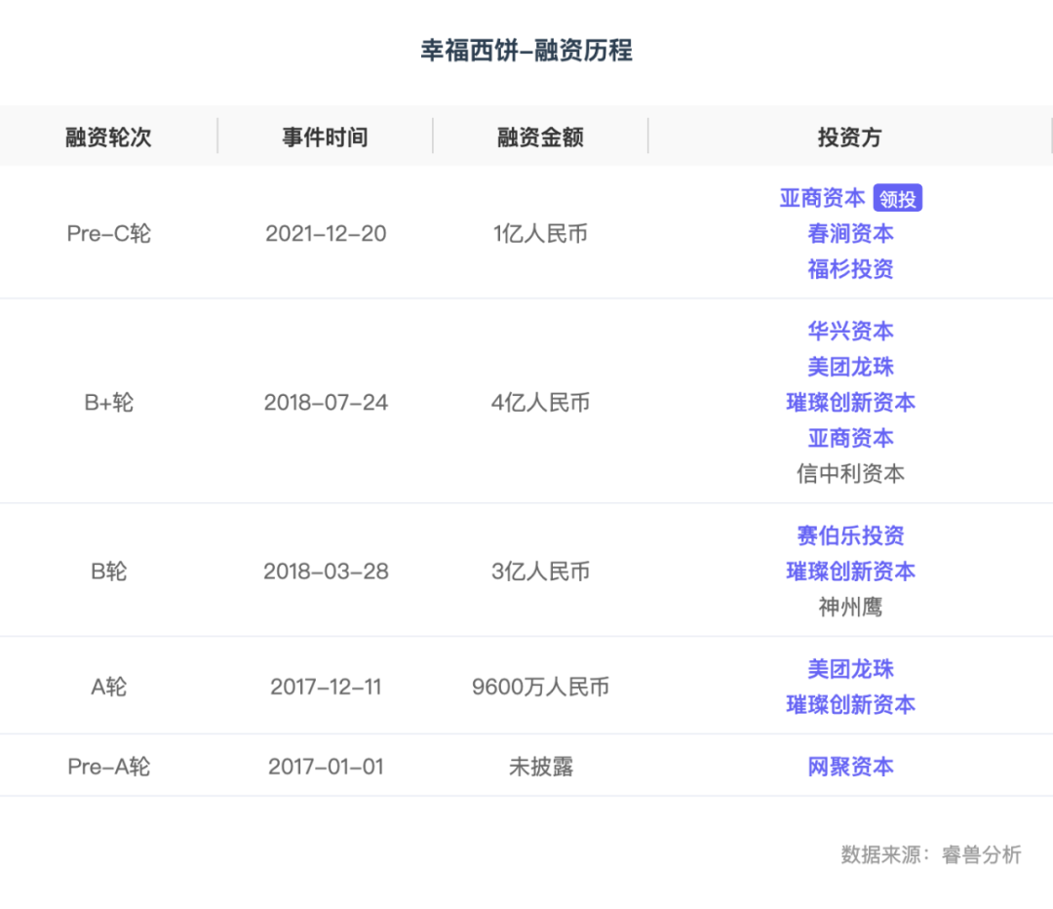The width and height of the screenshot is (1053, 909).
Task: Click the 融资轮次 column header
Action: pyautogui.click(x=107, y=137)
